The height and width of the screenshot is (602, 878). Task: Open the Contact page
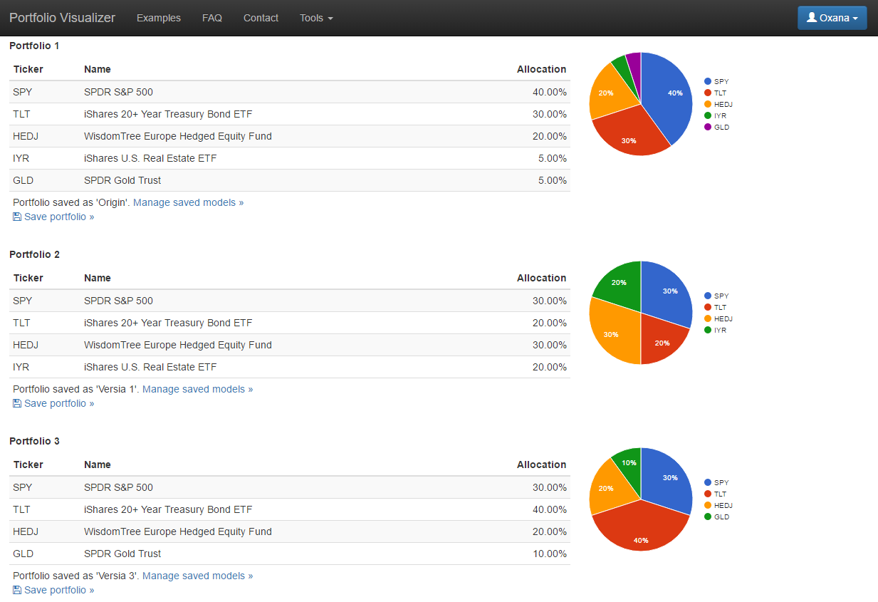coord(261,18)
